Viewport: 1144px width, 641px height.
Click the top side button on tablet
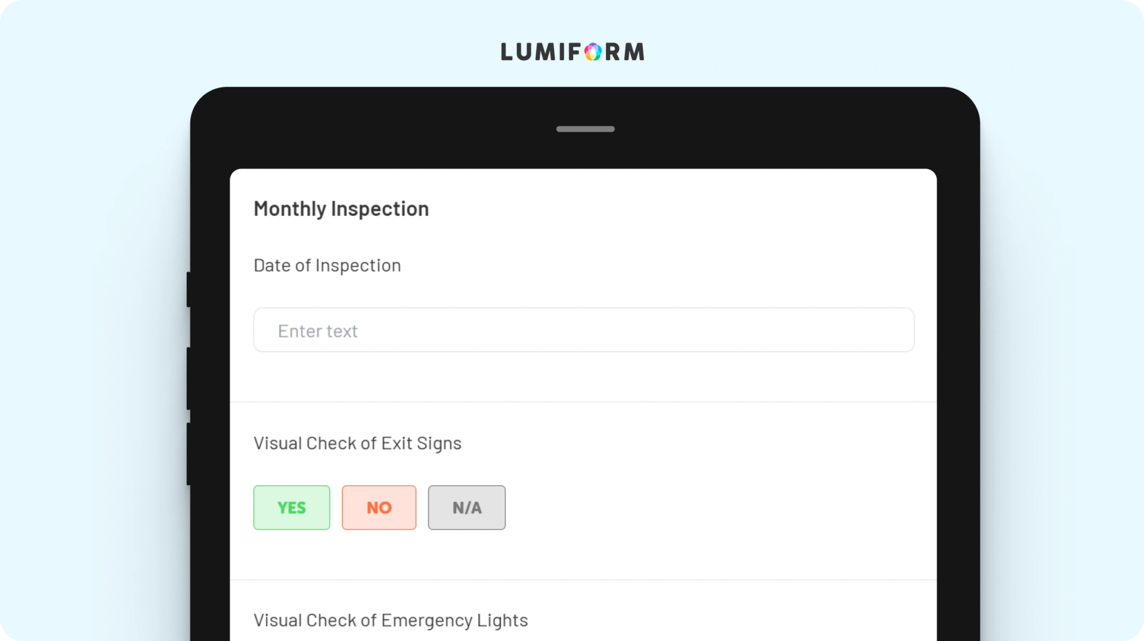coord(189,289)
